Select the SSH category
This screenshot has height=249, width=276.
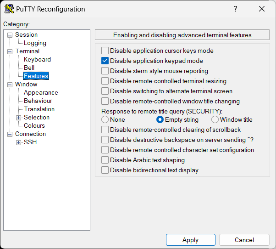(30, 142)
